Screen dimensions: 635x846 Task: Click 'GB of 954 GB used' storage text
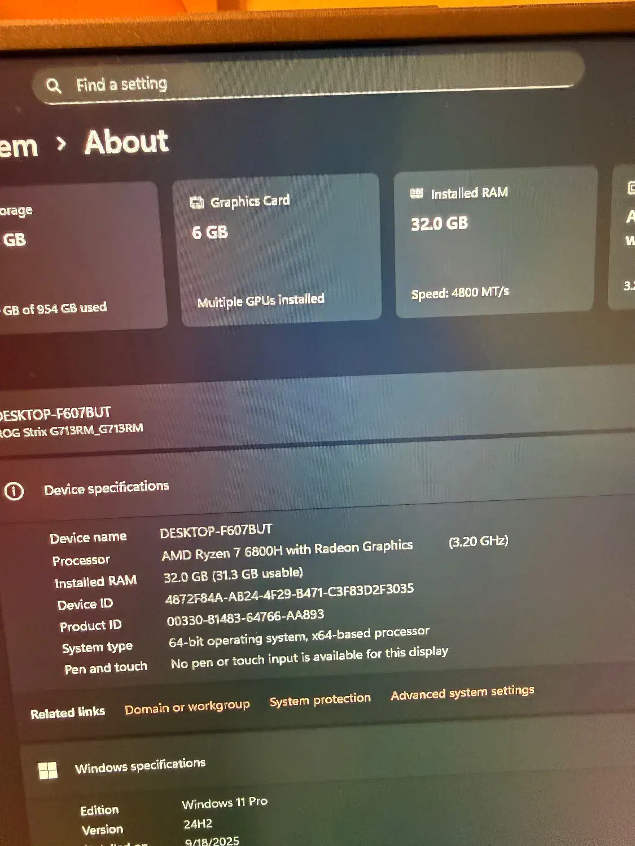coord(54,309)
